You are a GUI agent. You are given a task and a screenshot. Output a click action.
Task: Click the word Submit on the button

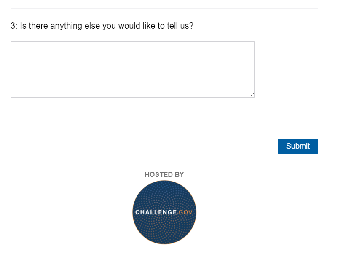pos(298,146)
